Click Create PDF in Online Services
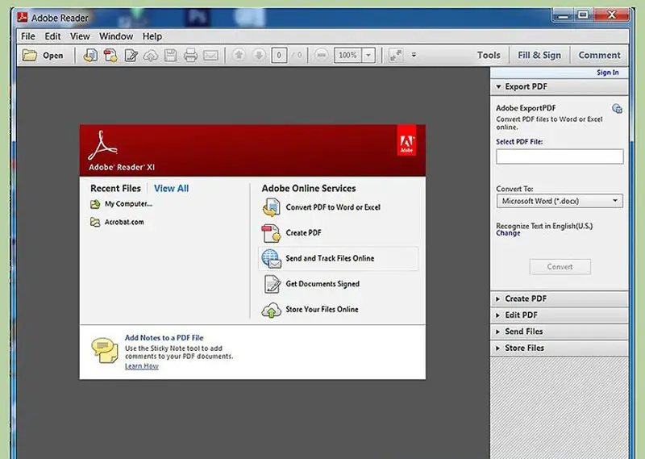The width and height of the screenshot is (645, 459). (303, 233)
